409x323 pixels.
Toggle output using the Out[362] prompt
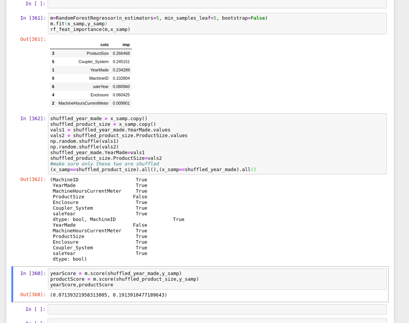coord(33,180)
